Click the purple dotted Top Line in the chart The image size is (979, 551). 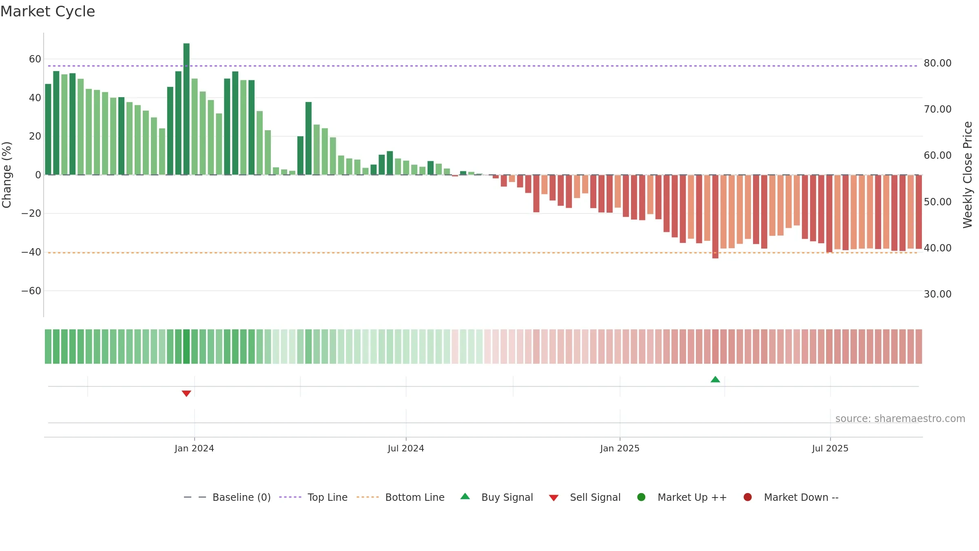click(483, 66)
